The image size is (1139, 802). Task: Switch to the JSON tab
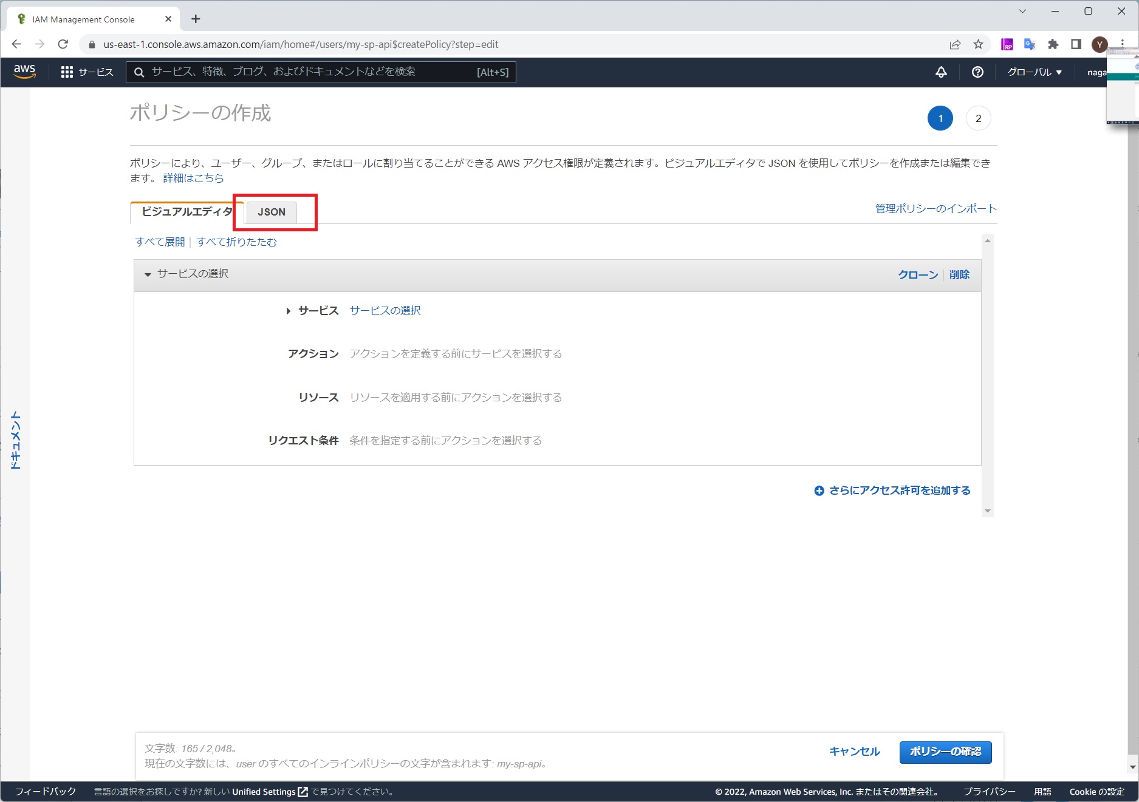[271, 212]
